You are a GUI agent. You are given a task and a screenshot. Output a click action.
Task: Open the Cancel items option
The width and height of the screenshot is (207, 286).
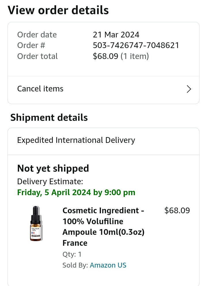(40, 89)
